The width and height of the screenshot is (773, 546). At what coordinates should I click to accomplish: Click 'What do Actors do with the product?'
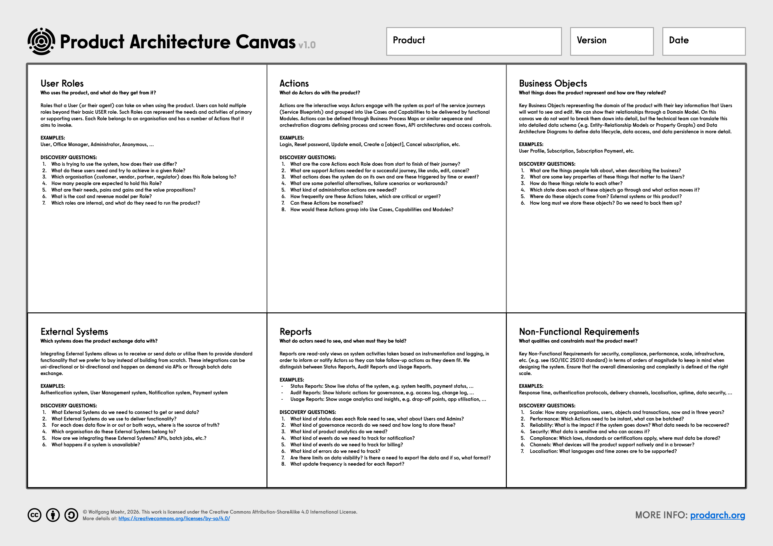[319, 93]
